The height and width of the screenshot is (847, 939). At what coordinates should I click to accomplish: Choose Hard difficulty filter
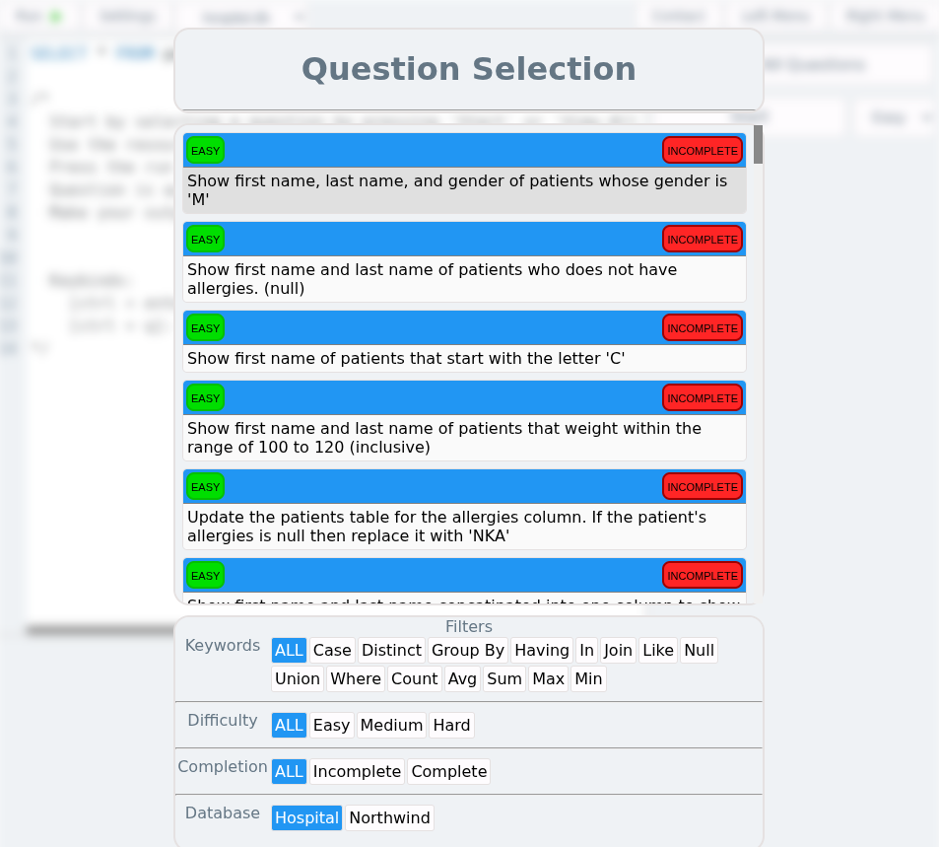451,726
